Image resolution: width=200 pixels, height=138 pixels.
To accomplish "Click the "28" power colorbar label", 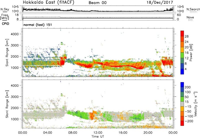I will [186, 36].
